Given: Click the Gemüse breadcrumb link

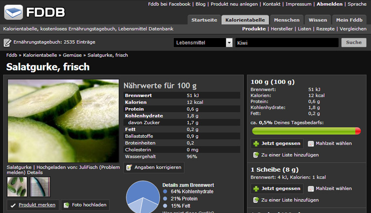Looking at the screenshot, I should (x=72, y=55).
